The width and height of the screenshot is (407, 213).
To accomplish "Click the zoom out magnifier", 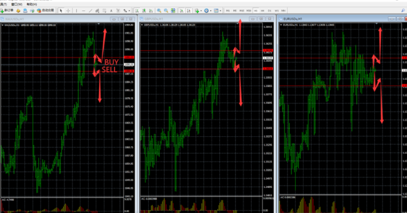I will click(166, 10).
